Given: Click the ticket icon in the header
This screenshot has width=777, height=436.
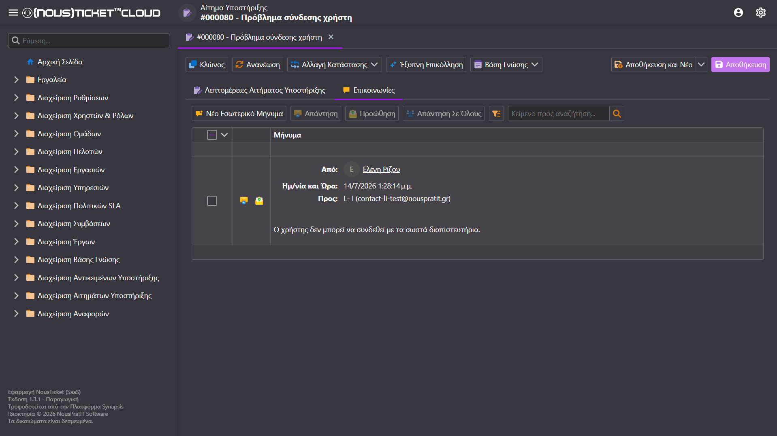Looking at the screenshot, I should tap(187, 13).
